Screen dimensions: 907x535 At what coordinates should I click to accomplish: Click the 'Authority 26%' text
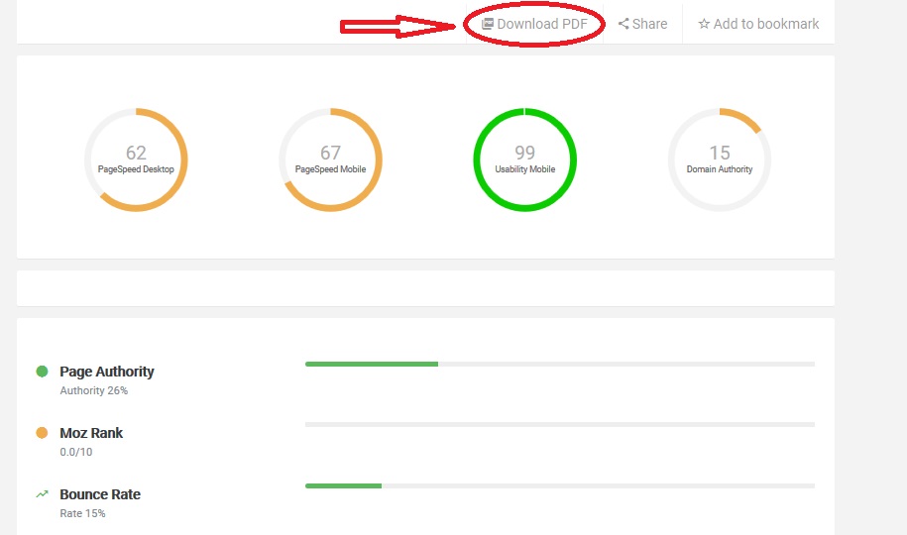[94, 390]
